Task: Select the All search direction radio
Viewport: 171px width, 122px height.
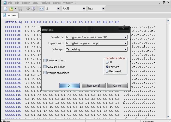Action: pos(107,62)
